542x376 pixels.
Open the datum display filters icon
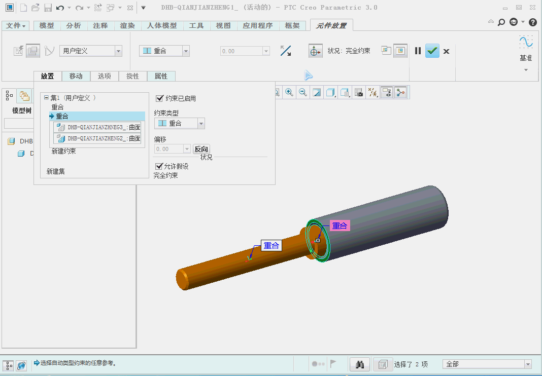coord(372,93)
